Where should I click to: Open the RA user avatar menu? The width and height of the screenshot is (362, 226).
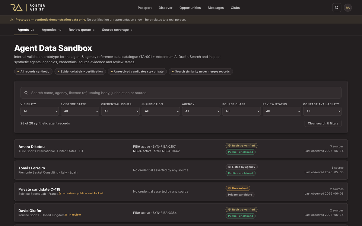point(348,8)
